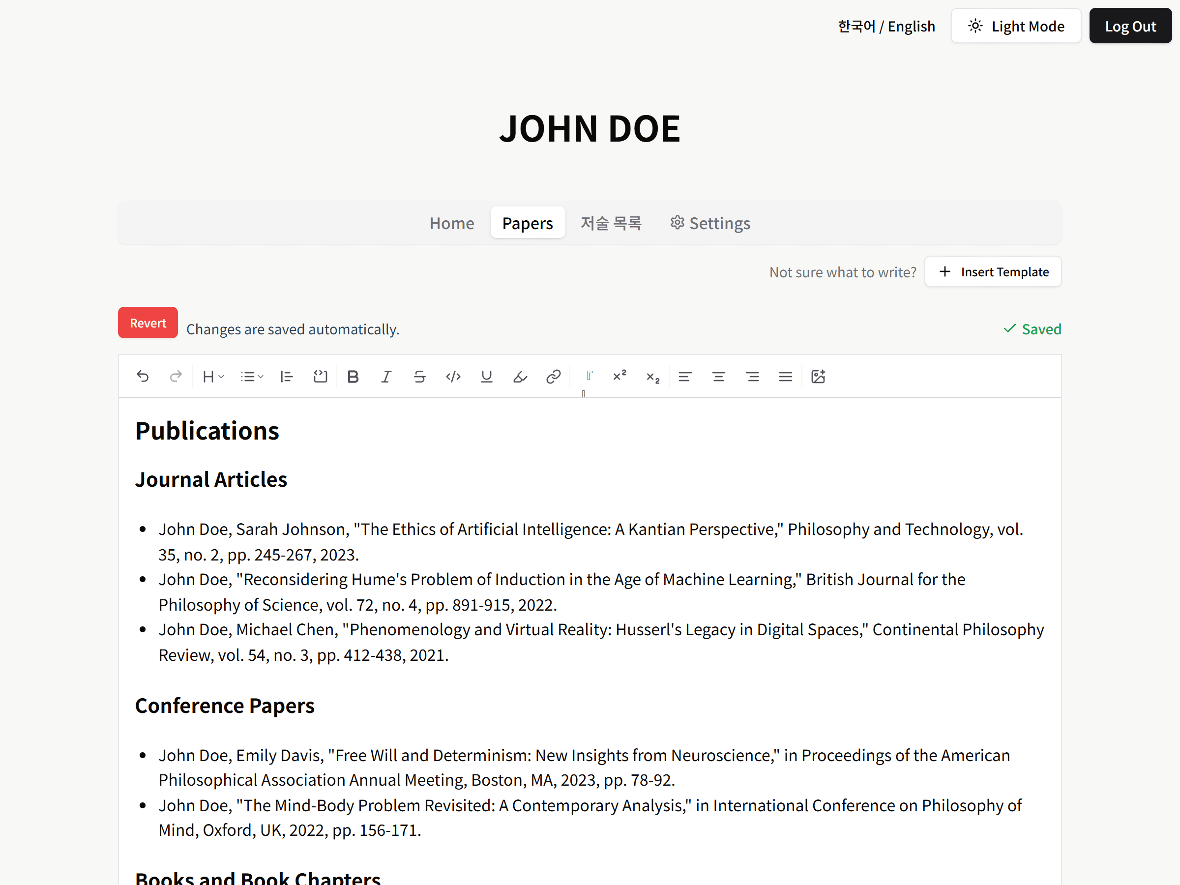Toggle underline formatting

[x=486, y=377]
